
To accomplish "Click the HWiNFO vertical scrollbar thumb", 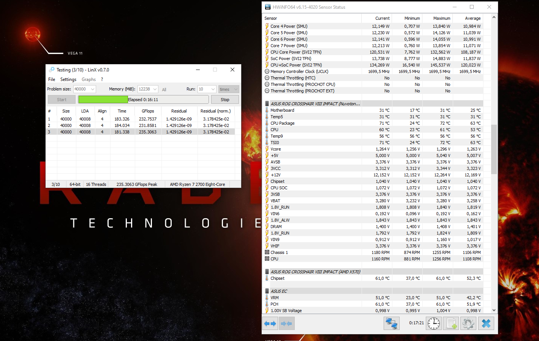I will (x=494, y=149).
